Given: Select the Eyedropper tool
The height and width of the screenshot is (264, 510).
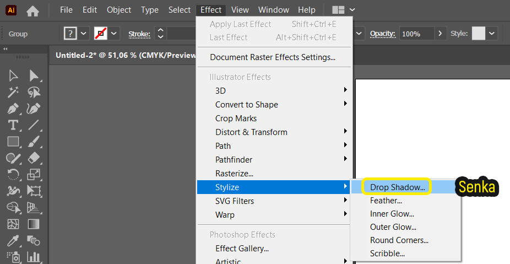Looking at the screenshot, I should [13, 241].
